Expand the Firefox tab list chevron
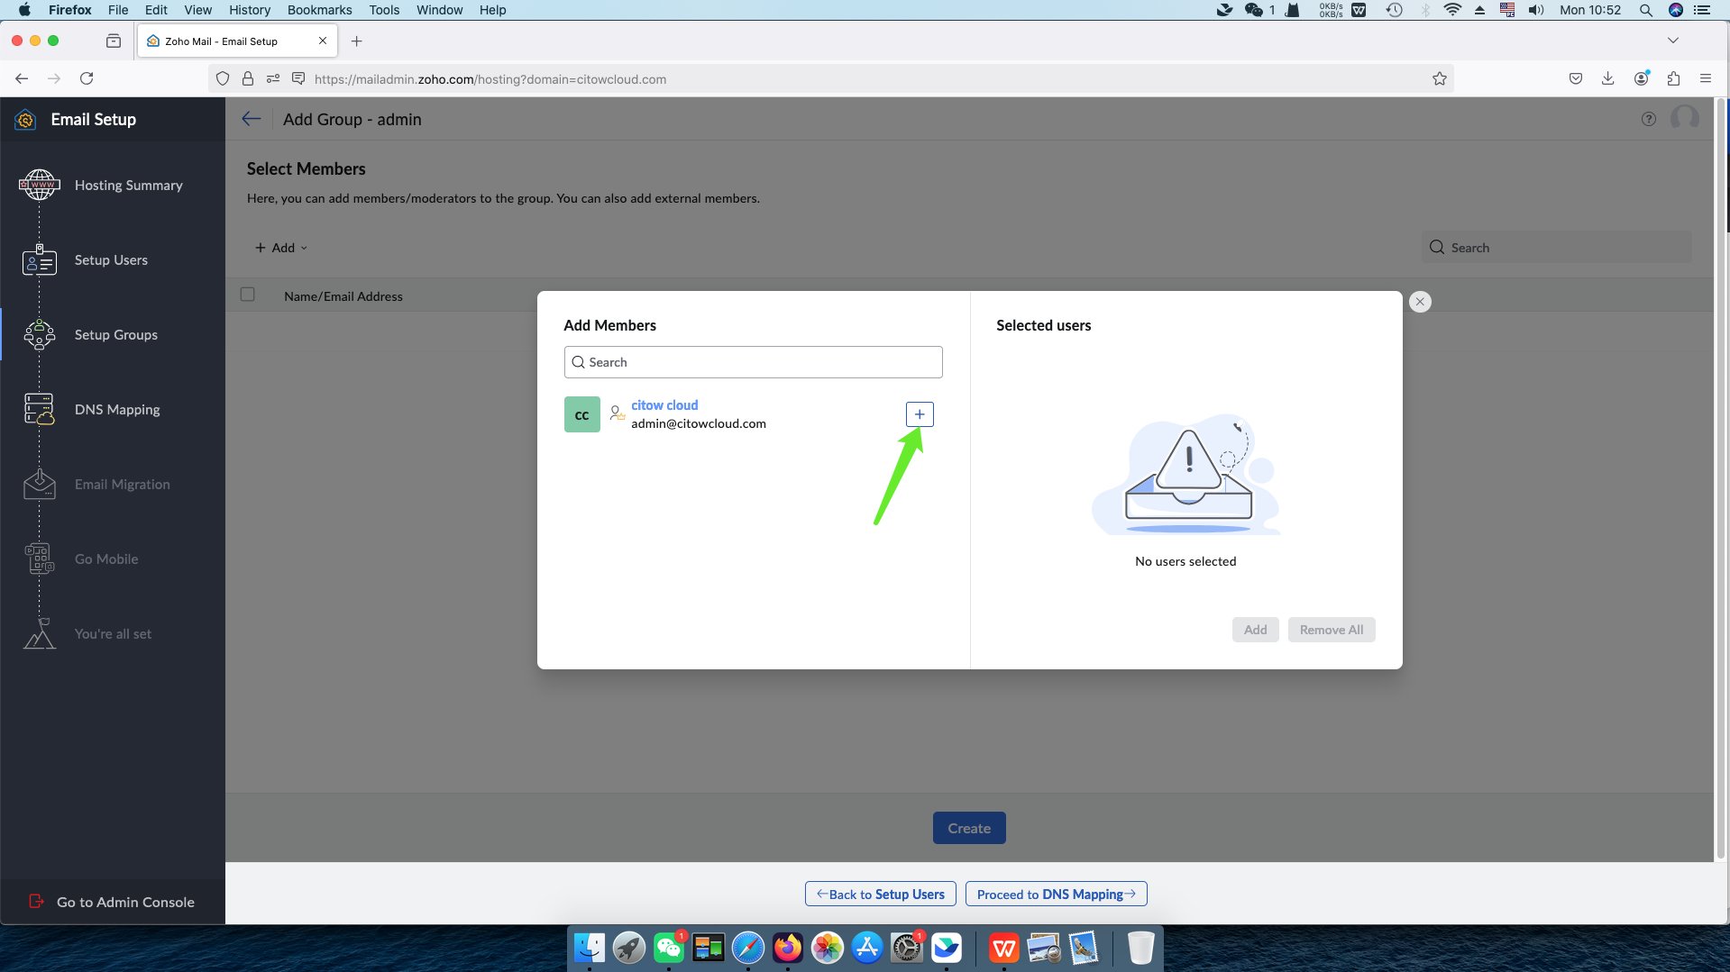Screen dimensions: 1730x972 (x=1673, y=41)
